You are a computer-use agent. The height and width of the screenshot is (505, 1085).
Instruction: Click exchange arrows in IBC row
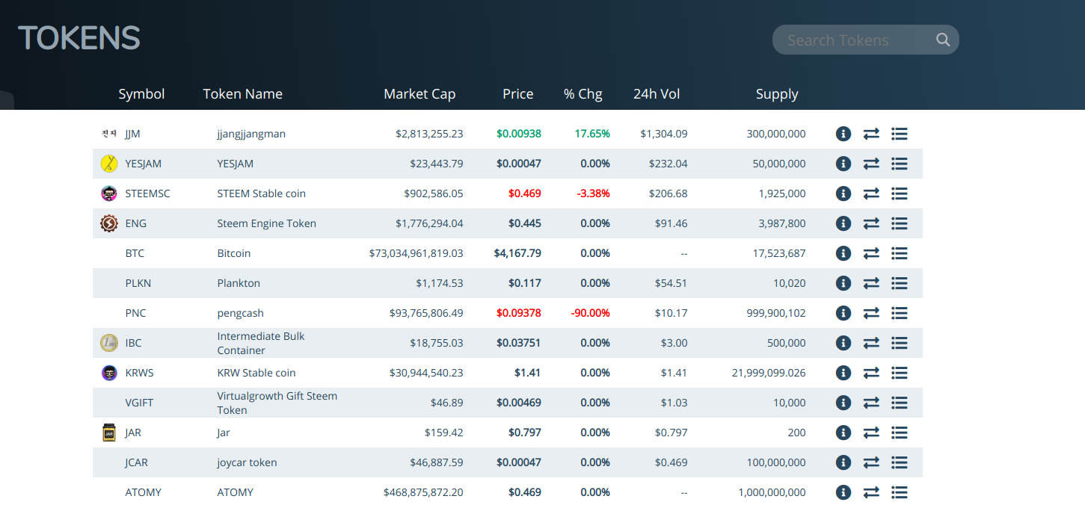tap(871, 343)
